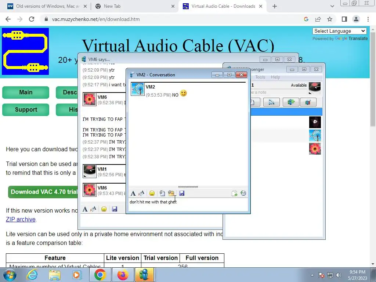Click VM1 turntable avatar in VM6 chat
This screenshot has height=282, width=376.
point(90,171)
